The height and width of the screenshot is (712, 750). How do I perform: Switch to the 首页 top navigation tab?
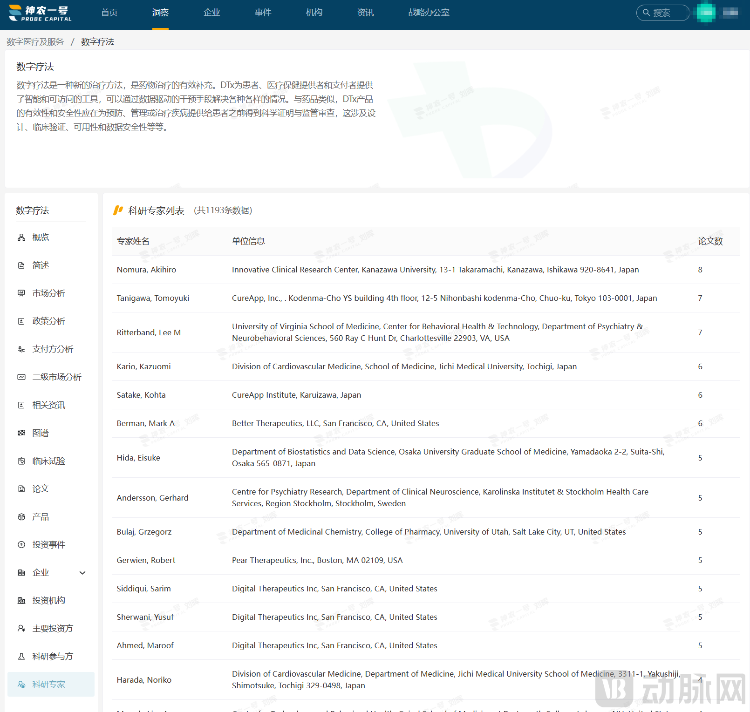[x=109, y=13]
